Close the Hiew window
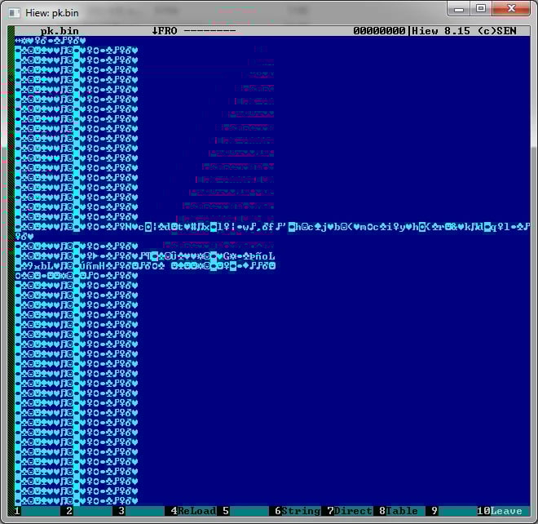 (x=509, y=9)
